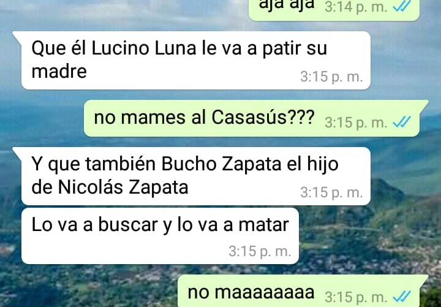The height and width of the screenshot is (307, 441).
Task: Select the message starting "Y que también Bucho Zapata"
Action: coord(196,176)
